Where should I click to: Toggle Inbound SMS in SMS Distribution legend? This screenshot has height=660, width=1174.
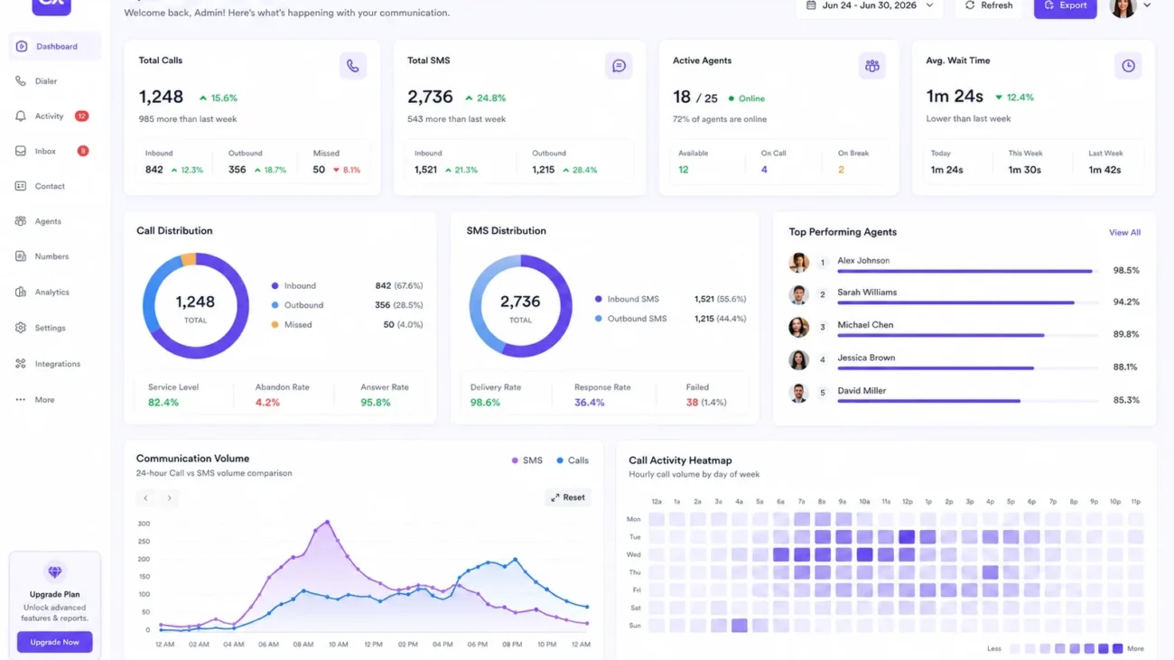pyautogui.click(x=626, y=299)
